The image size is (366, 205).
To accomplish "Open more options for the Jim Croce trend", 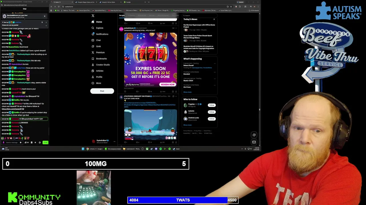I will 215,85.
